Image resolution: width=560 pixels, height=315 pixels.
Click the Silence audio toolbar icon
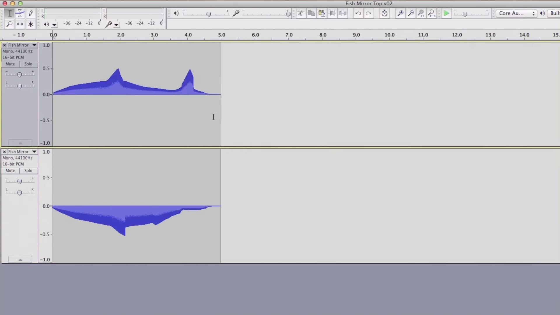343,13
